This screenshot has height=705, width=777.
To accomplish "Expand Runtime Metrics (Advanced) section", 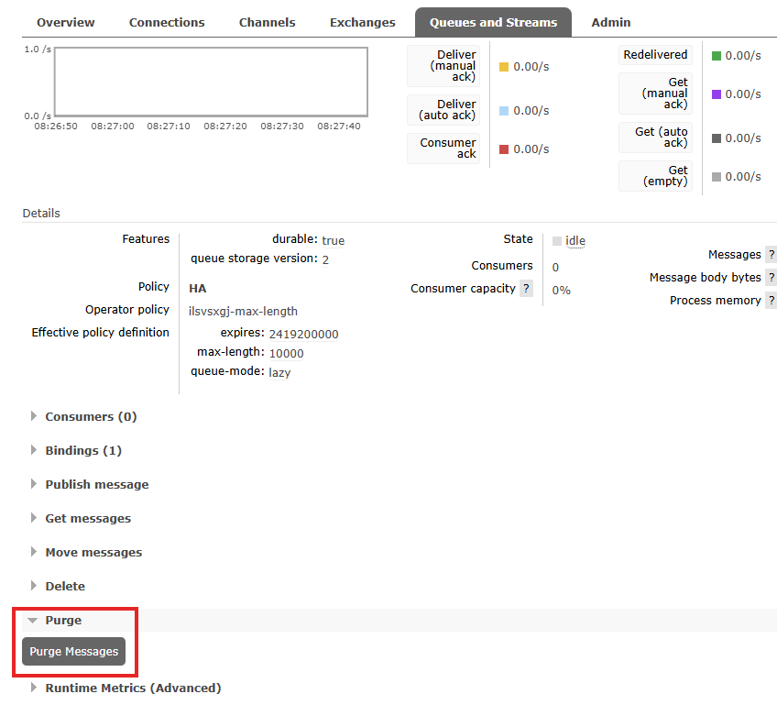I will tap(132, 688).
